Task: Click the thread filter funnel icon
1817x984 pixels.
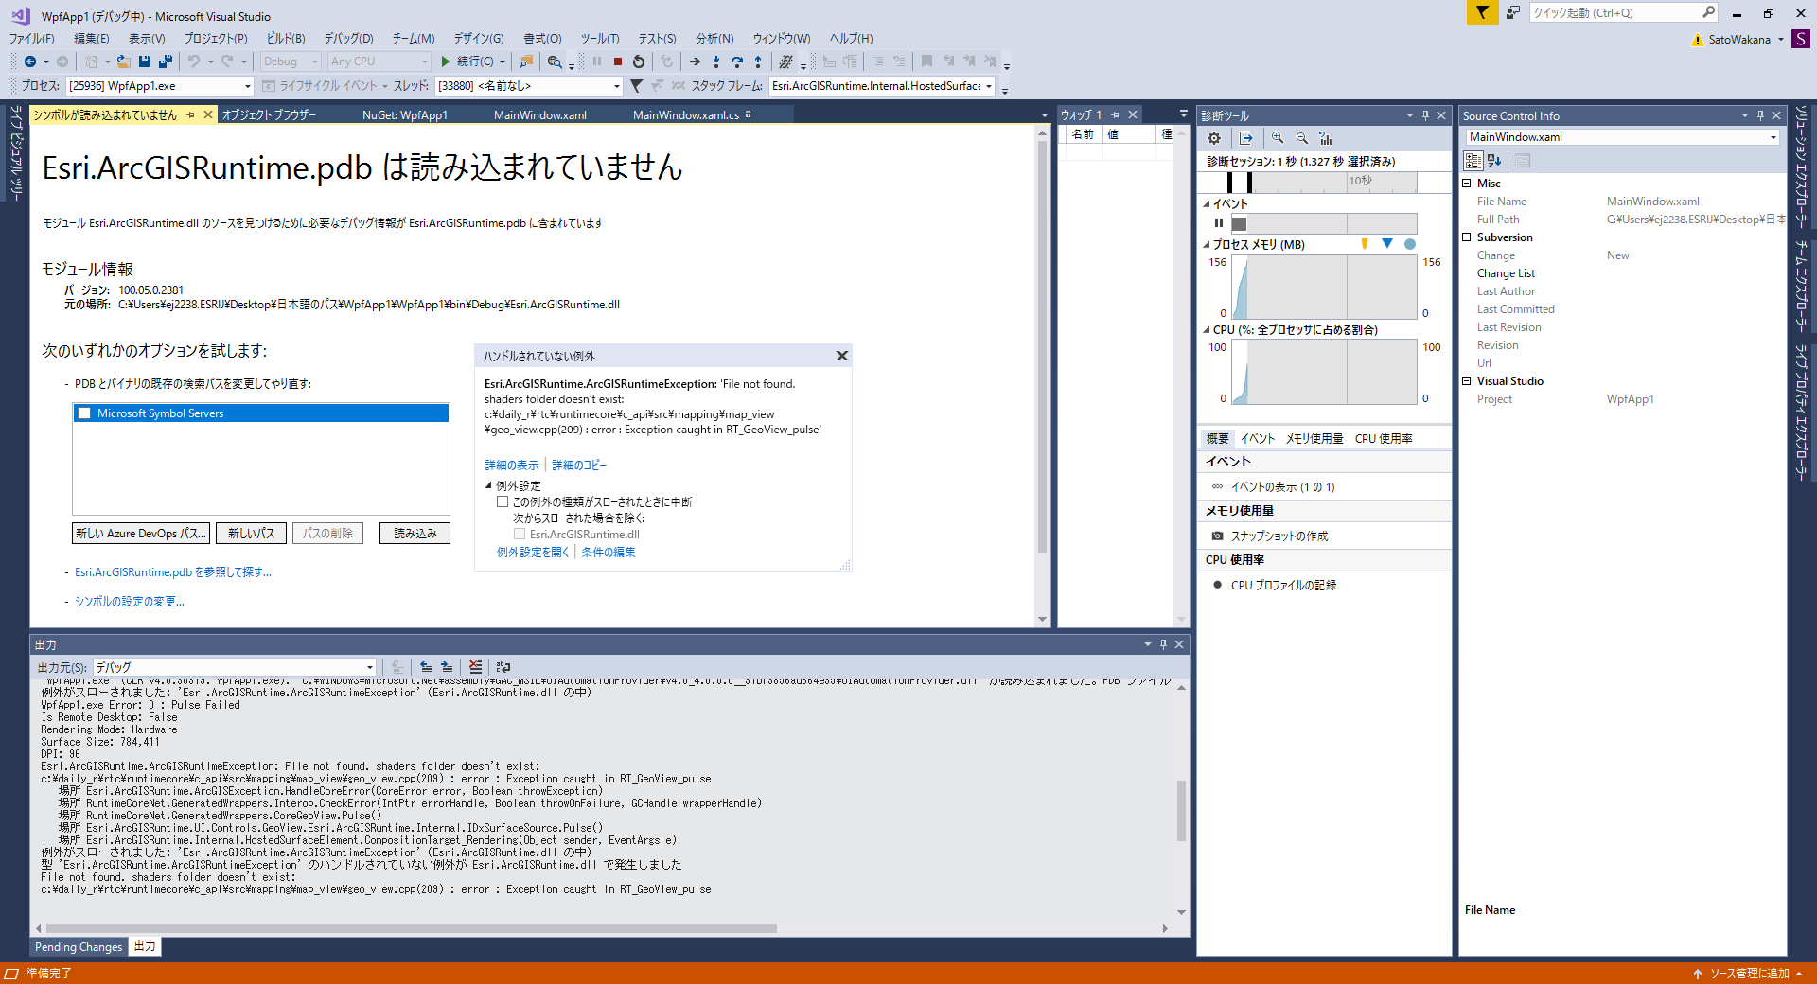Action: click(637, 86)
